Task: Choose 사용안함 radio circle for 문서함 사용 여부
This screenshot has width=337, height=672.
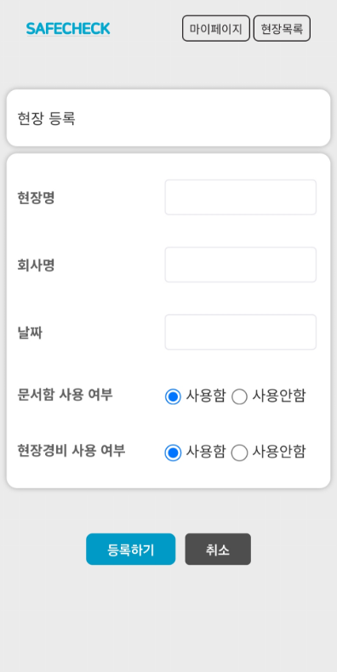Action: pyautogui.click(x=239, y=396)
